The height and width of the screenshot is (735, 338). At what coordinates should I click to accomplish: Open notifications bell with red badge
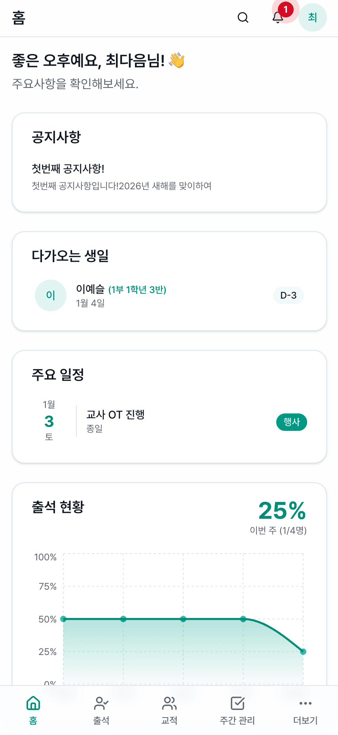click(x=278, y=18)
